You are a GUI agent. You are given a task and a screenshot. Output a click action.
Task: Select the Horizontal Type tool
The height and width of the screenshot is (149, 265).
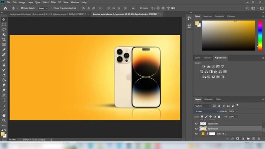(4, 100)
